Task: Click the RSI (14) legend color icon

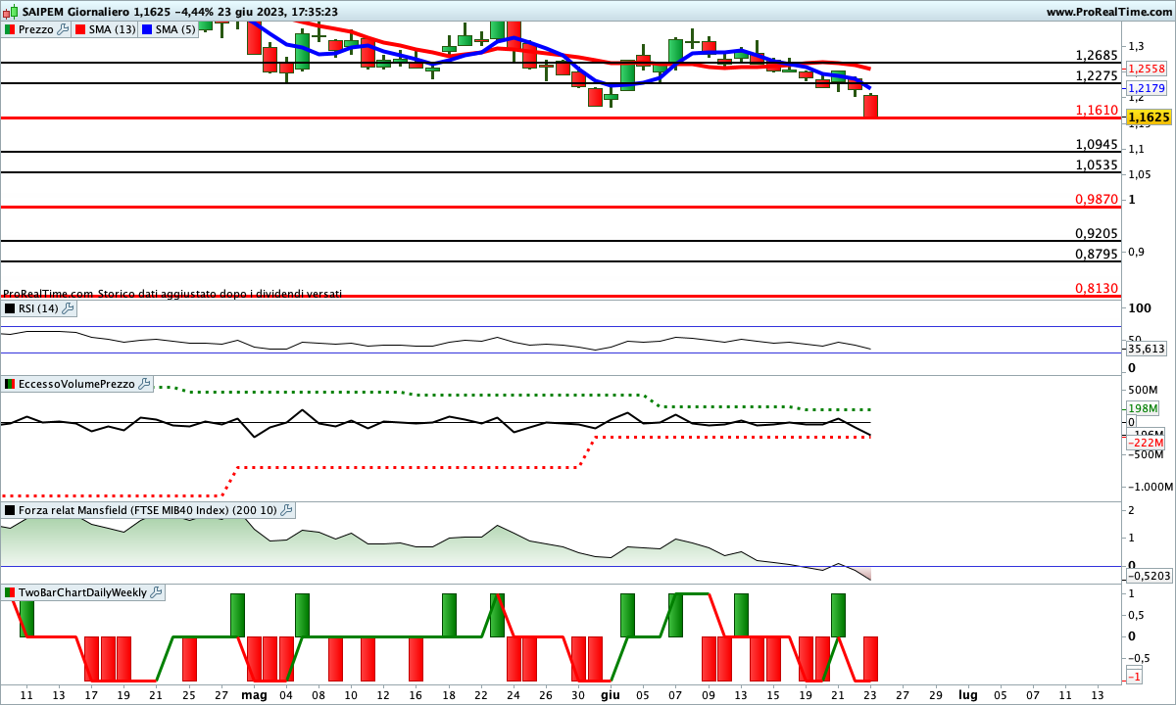Action: click(10, 308)
